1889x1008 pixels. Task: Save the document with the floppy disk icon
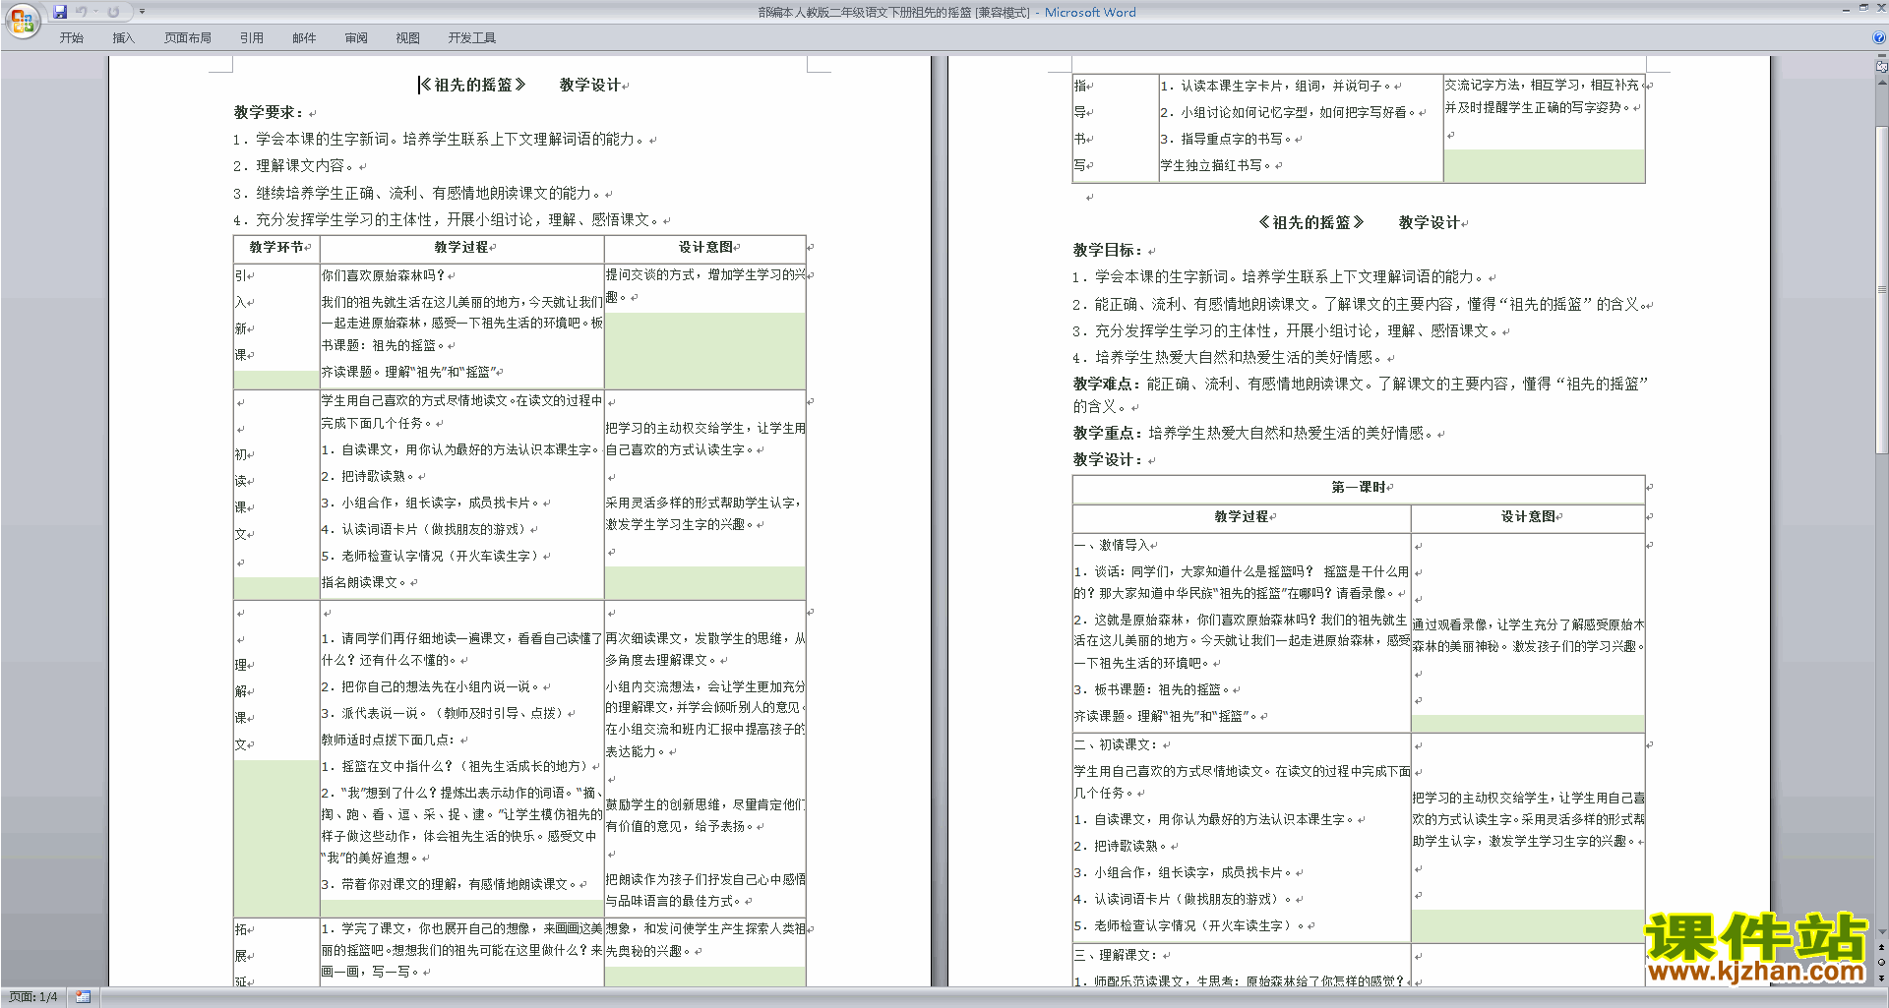tap(60, 12)
